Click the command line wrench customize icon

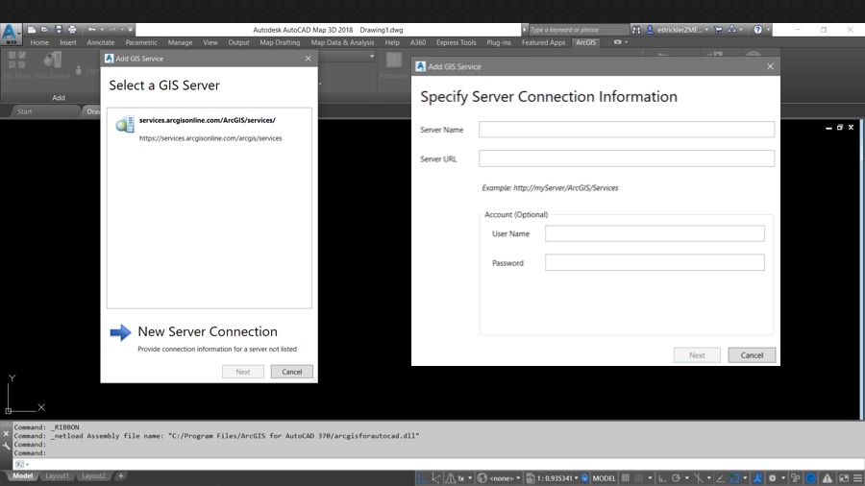click(6, 446)
